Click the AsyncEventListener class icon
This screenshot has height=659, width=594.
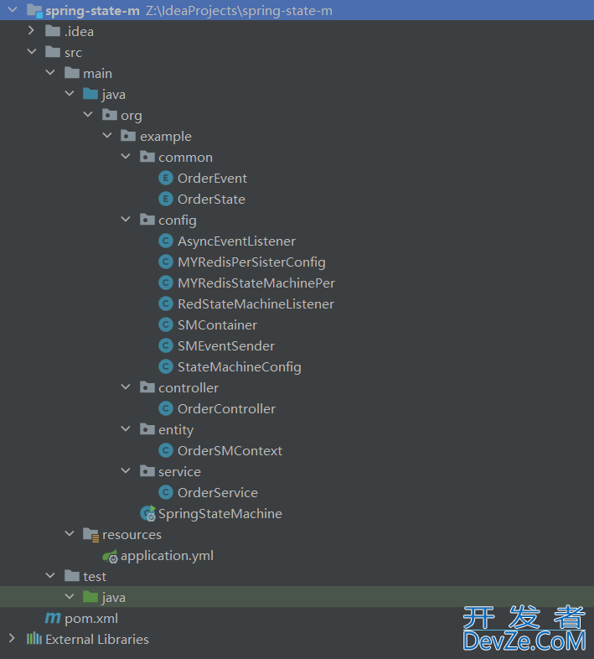(166, 241)
